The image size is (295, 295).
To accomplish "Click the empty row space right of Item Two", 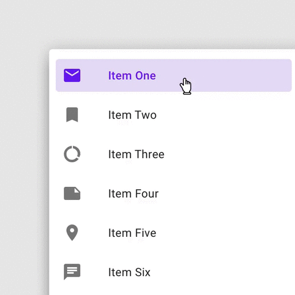I will pos(224,115).
